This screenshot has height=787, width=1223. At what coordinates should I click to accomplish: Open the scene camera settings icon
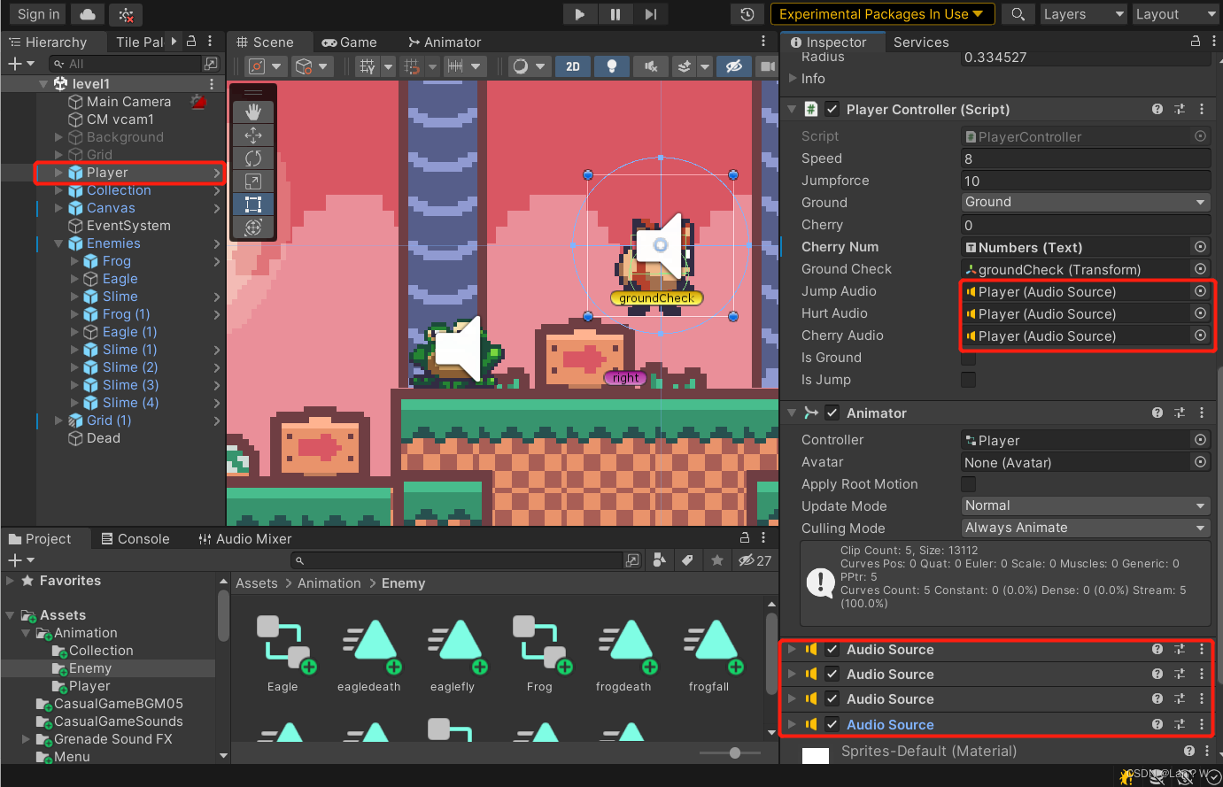(x=767, y=66)
